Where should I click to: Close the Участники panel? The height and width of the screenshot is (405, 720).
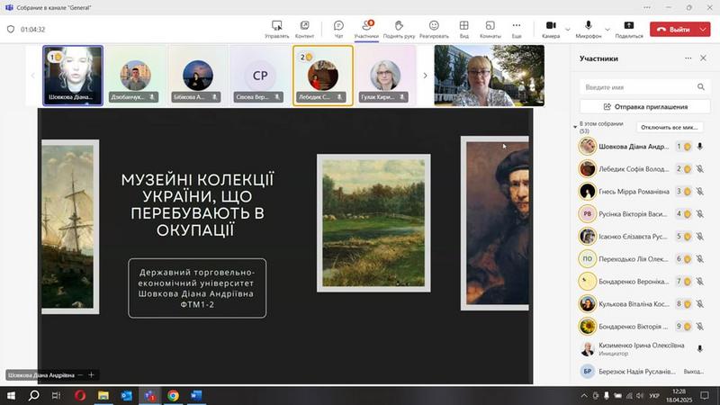(703, 58)
